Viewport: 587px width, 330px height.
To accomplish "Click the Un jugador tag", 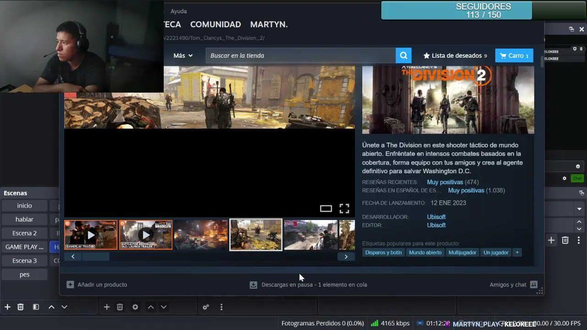I will pos(496,253).
